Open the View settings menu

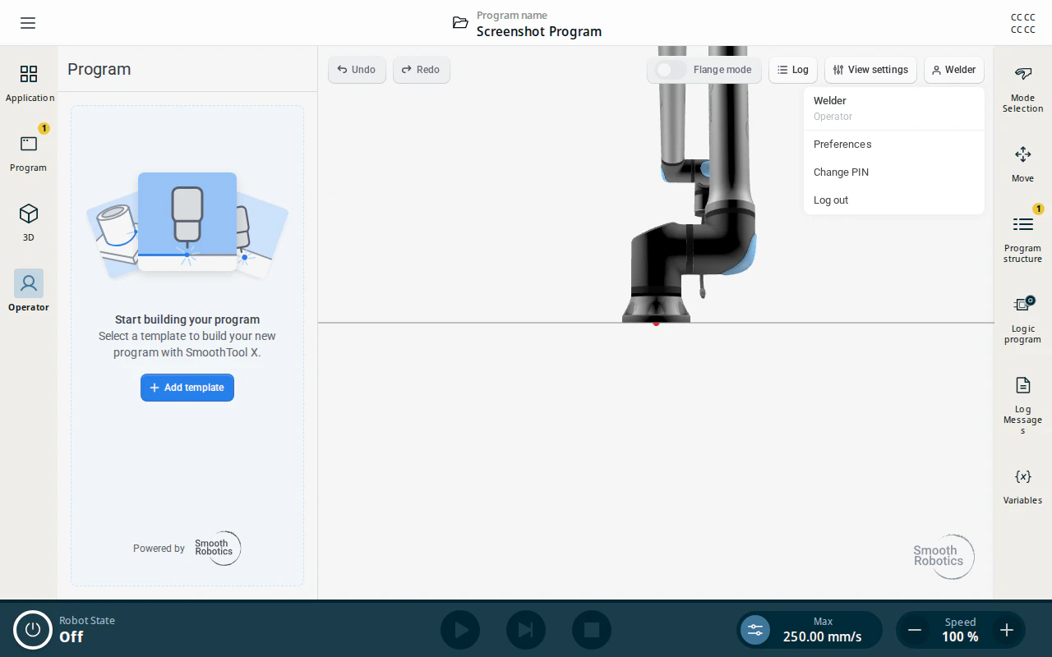coord(870,70)
